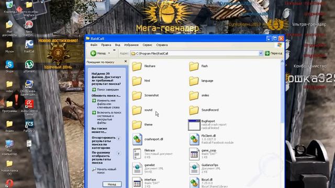Image resolution: width=335 pixels, height=188 pixels.
Task: Click include system and hidden files link
Action: tap(107, 118)
